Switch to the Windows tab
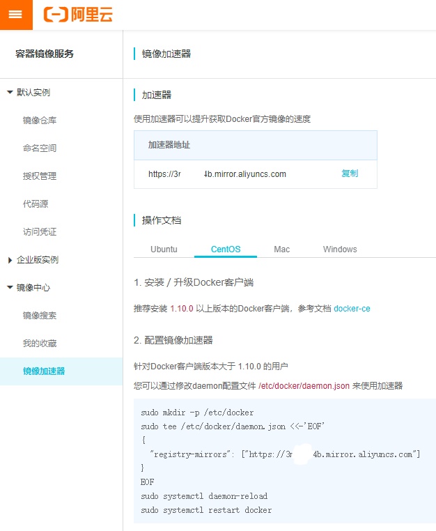This screenshot has width=436, height=531. click(x=340, y=249)
